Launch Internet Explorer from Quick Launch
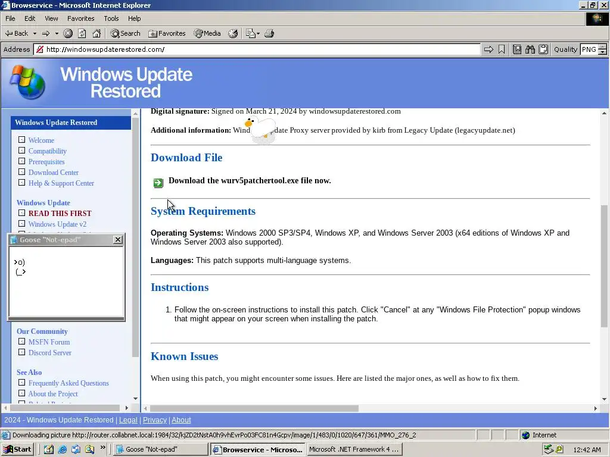610x457 pixels. (62, 450)
